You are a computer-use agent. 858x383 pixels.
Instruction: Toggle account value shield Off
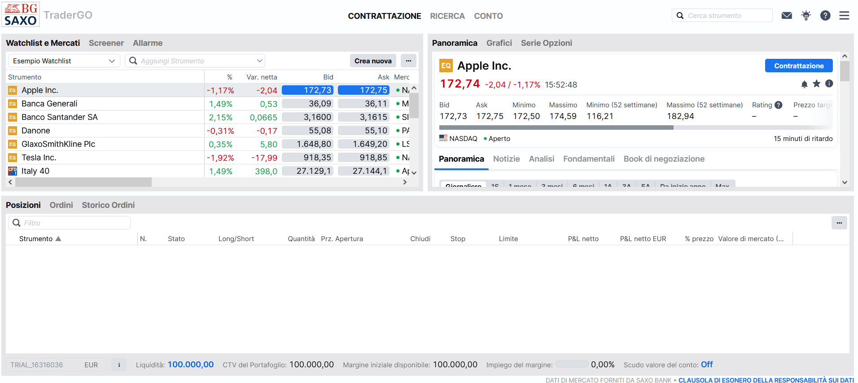(707, 365)
